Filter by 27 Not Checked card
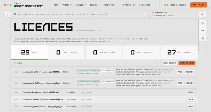The height and width of the screenshot is (112, 211). tap(179, 52)
